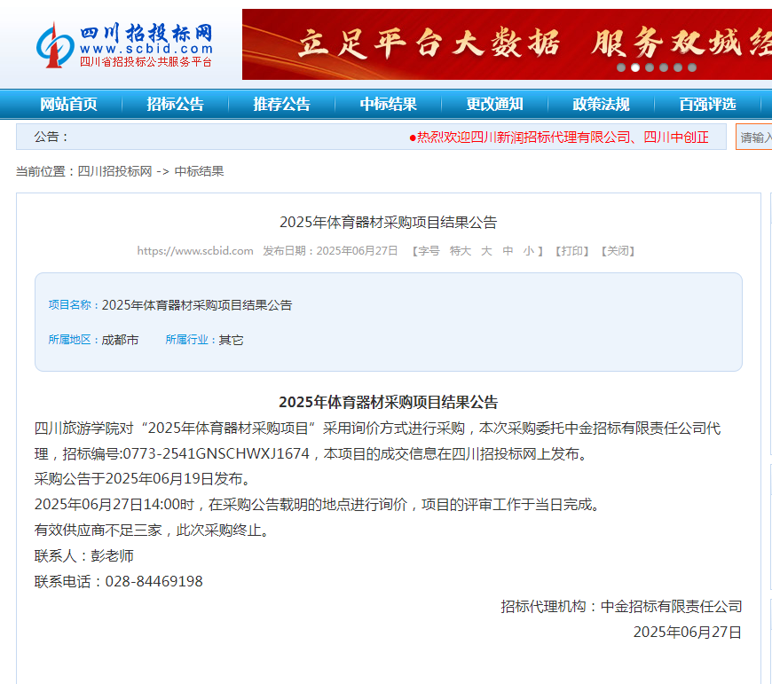Select the fourth banner carousel dot
This screenshot has width=772, height=684.
pos(664,67)
